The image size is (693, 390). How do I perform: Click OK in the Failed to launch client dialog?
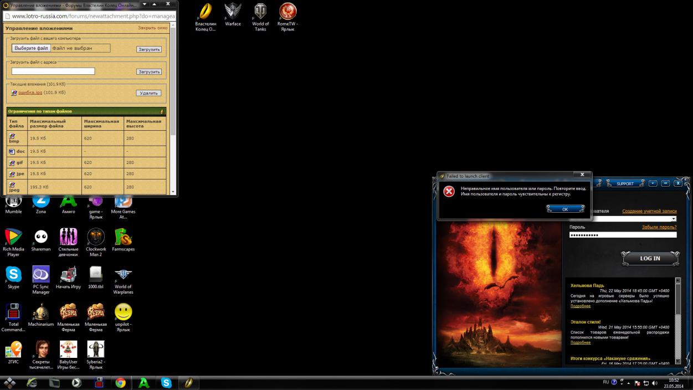[x=565, y=209]
